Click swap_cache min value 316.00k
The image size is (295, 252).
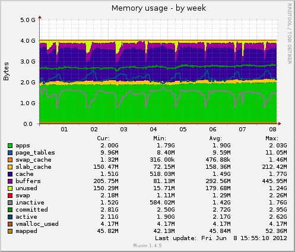click(162, 160)
